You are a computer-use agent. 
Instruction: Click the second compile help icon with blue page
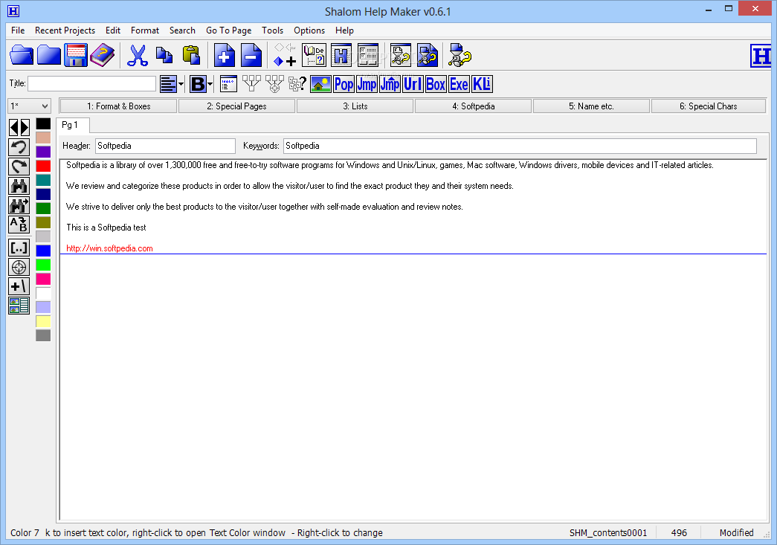coord(428,55)
